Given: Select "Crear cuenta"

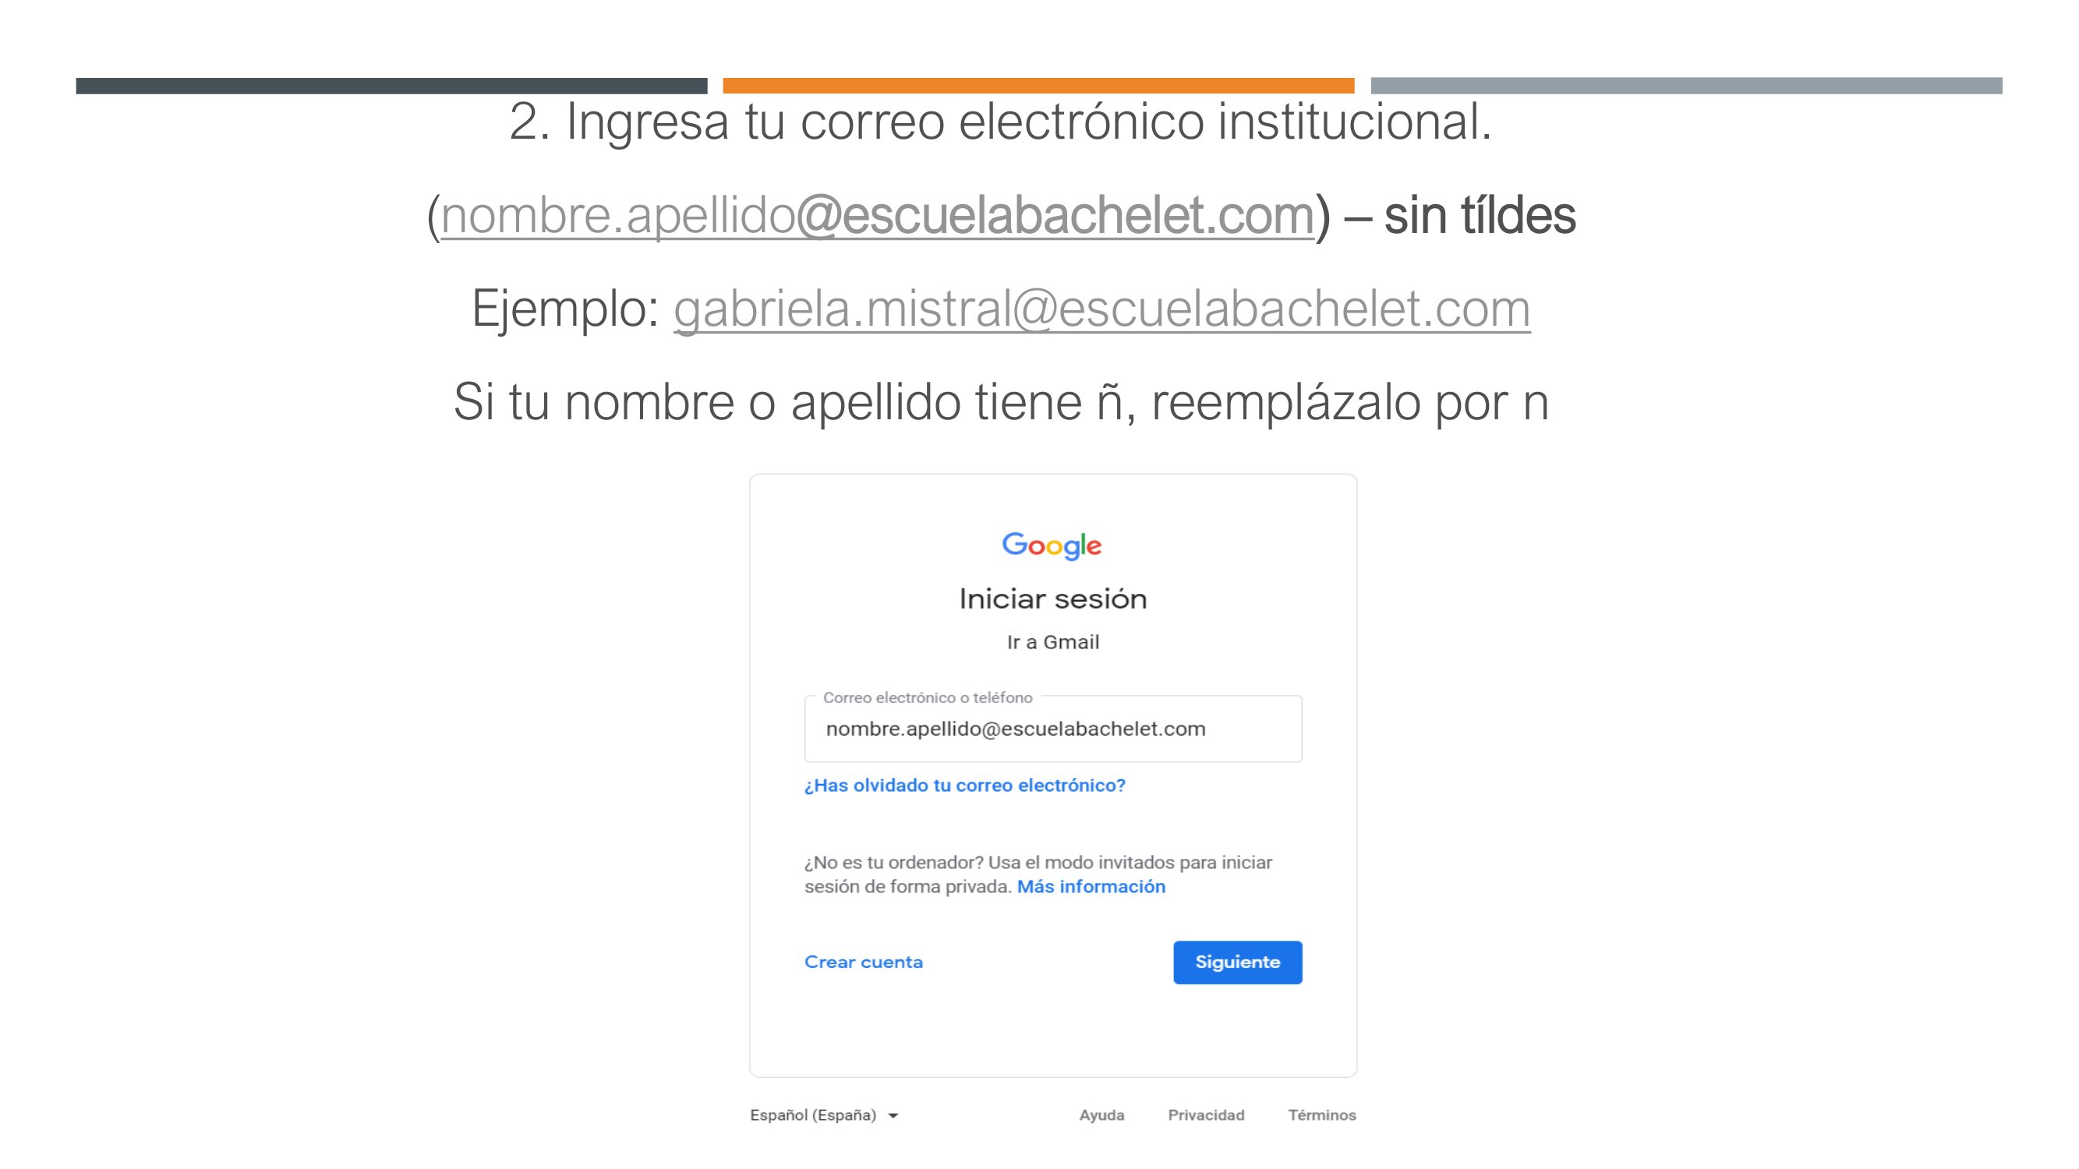Looking at the screenshot, I should 863,962.
